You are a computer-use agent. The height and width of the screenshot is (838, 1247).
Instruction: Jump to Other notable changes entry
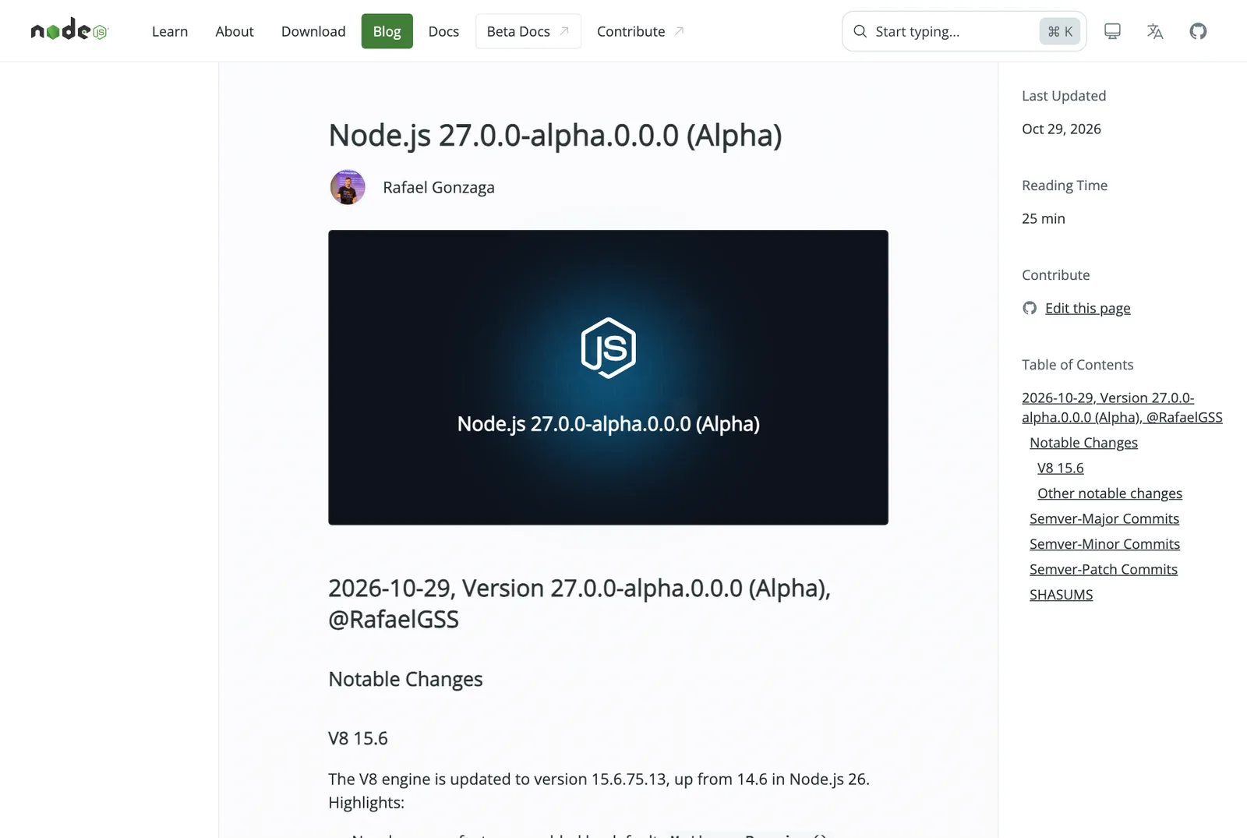coord(1110,493)
